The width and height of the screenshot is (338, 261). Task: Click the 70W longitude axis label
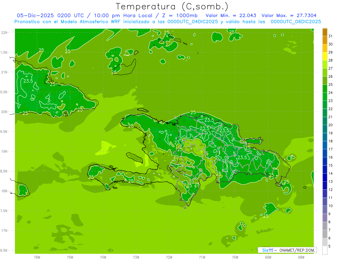click(235, 257)
